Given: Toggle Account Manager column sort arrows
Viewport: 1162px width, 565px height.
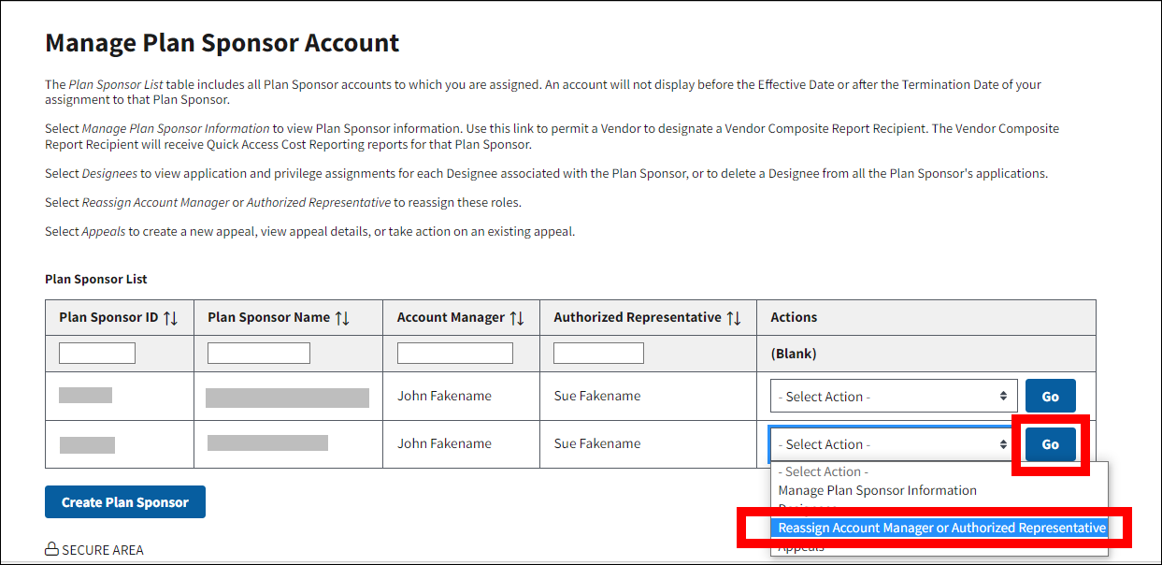Looking at the screenshot, I should (517, 318).
